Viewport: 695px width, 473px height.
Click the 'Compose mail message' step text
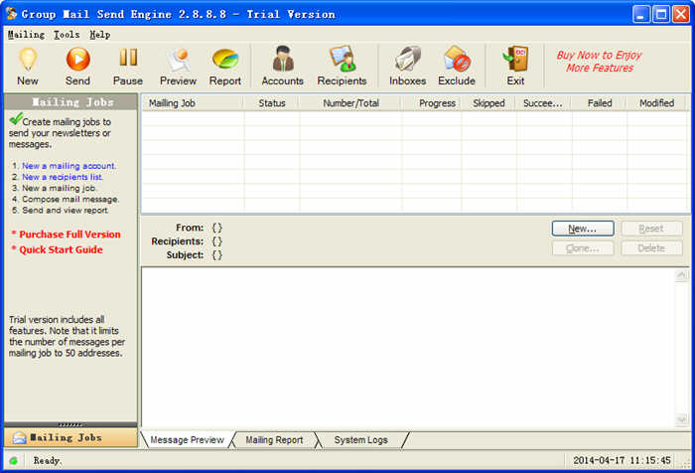70,199
